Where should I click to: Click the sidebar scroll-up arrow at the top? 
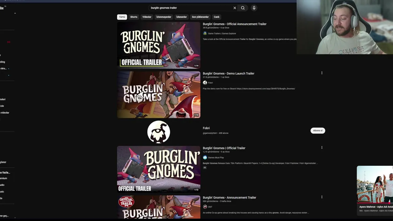pyautogui.click(x=15, y=14)
